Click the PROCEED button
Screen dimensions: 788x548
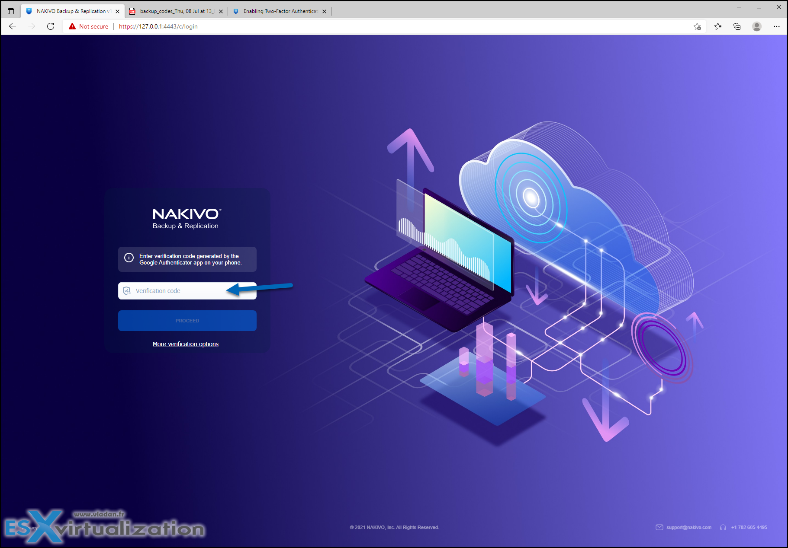pos(187,321)
